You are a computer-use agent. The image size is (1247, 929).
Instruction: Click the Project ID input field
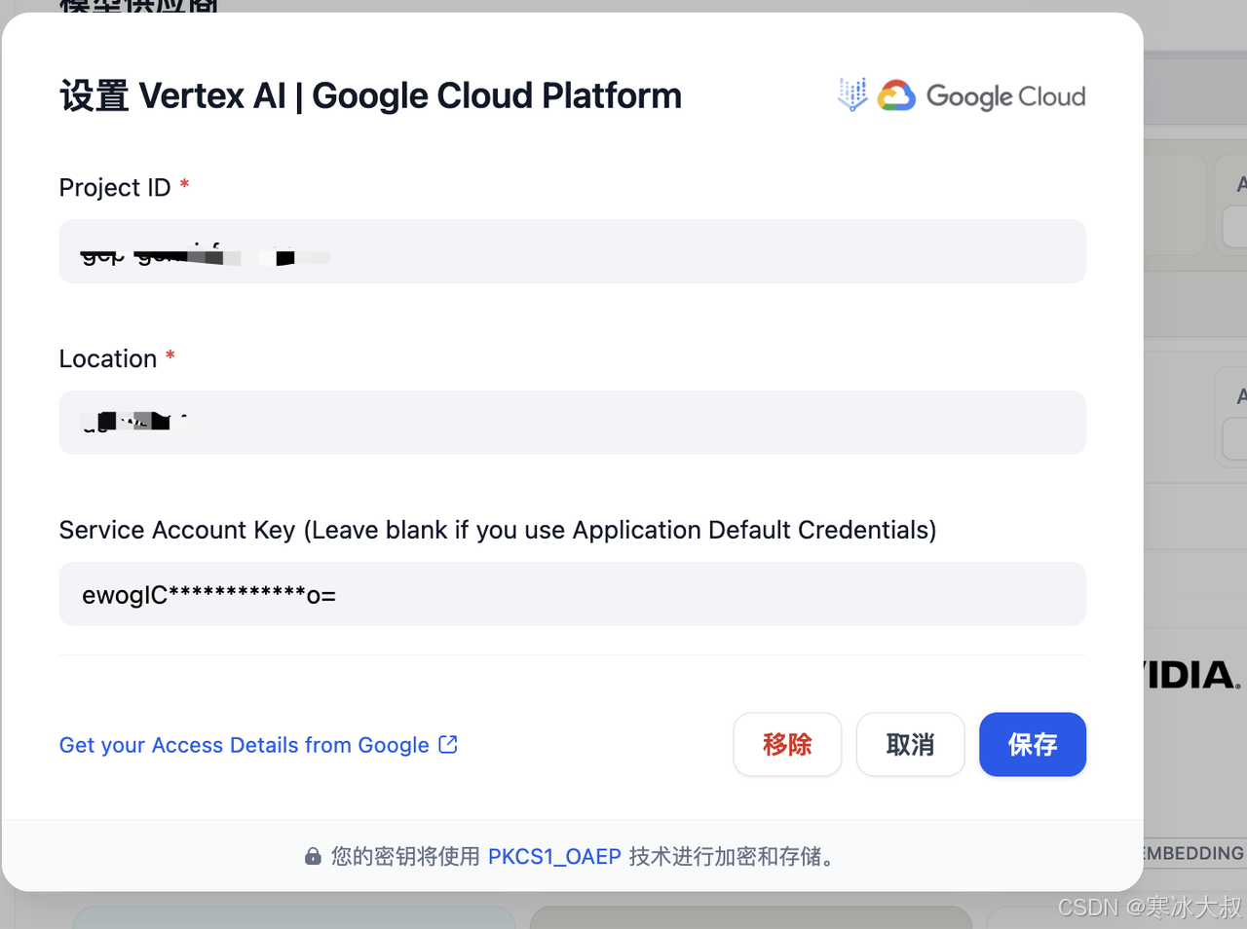(x=572, y=251)
